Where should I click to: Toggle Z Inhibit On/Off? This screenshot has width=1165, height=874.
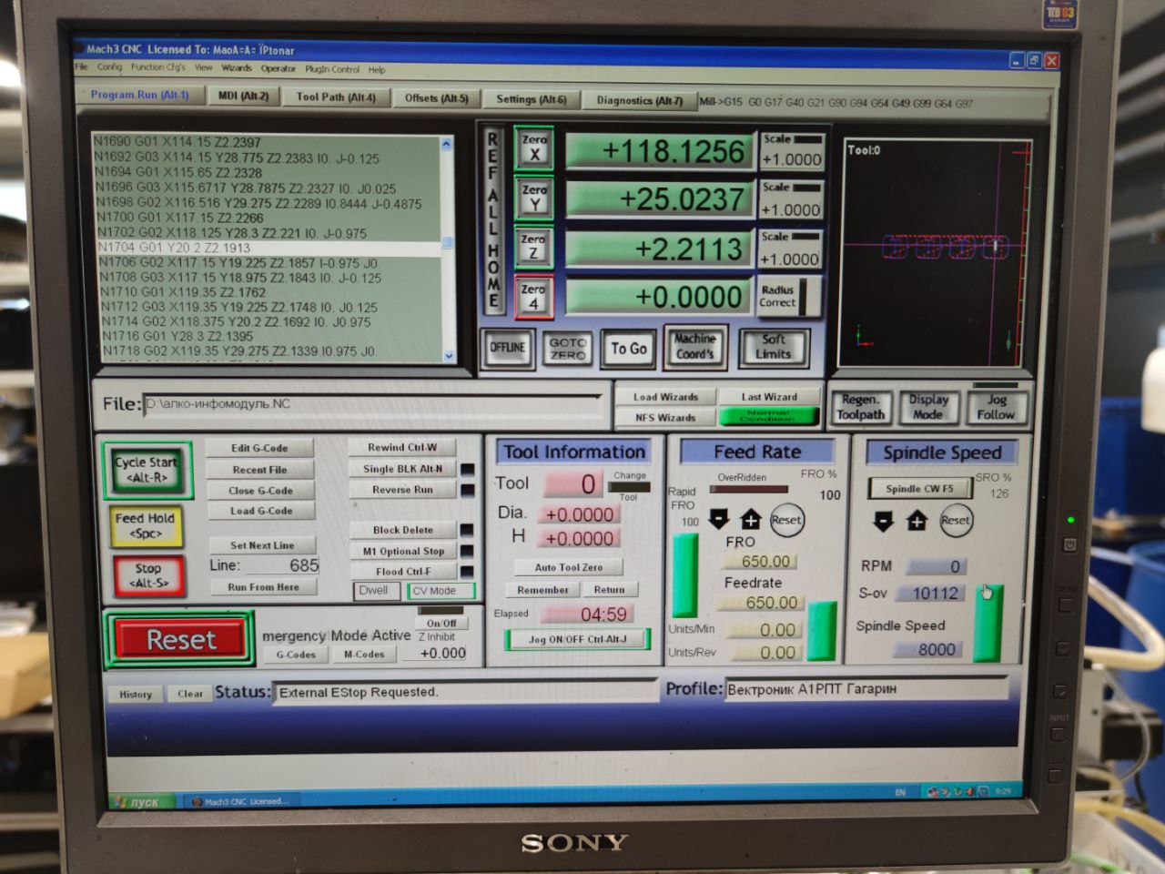coord(441,624)
